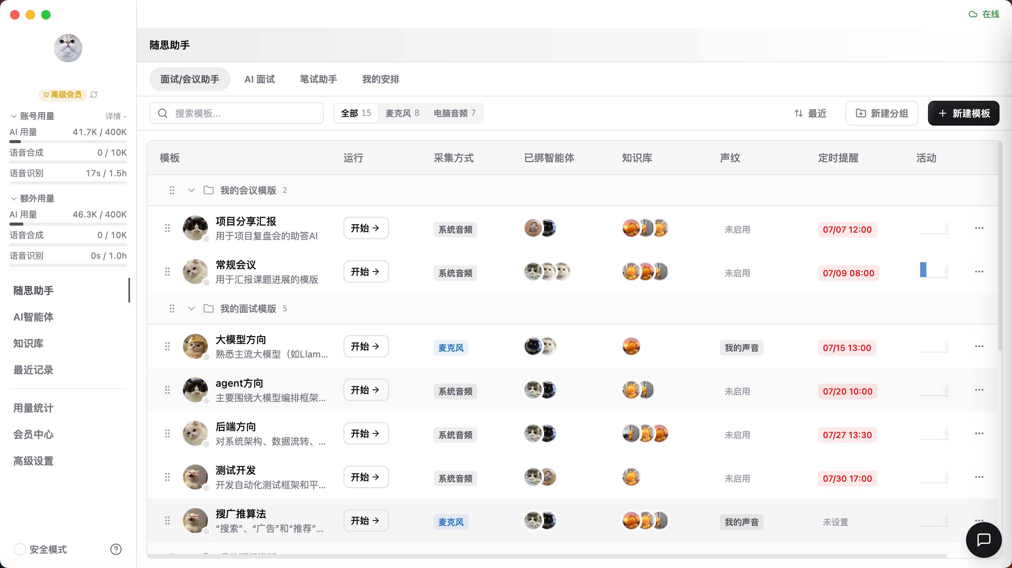Switch to the 笔试助手 tab
The height and width of the screenshot is (568, 1012).
click(318, 79)
